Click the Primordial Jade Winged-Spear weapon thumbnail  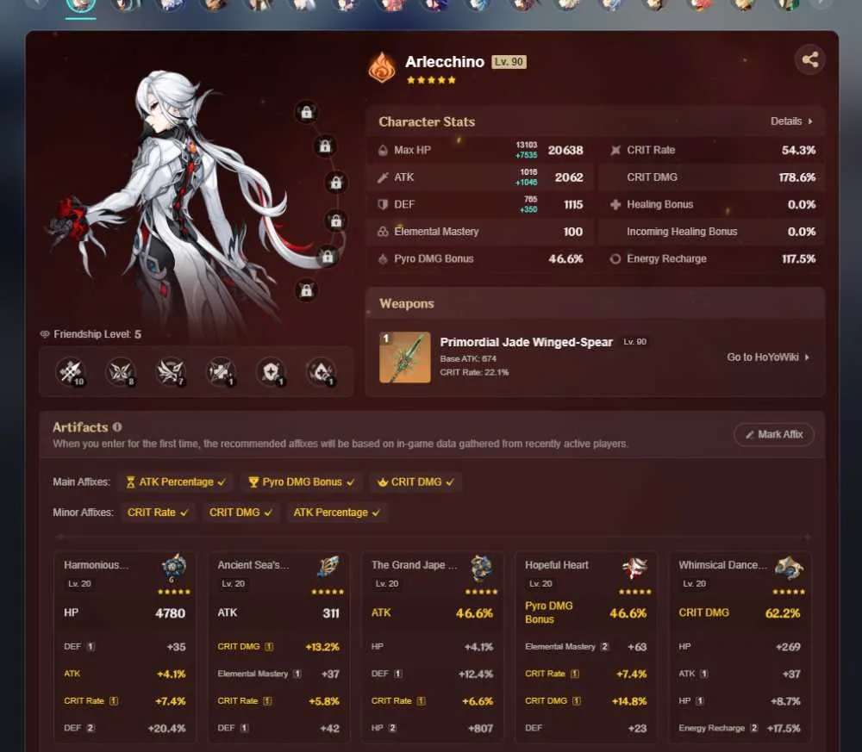click(405, 357)
